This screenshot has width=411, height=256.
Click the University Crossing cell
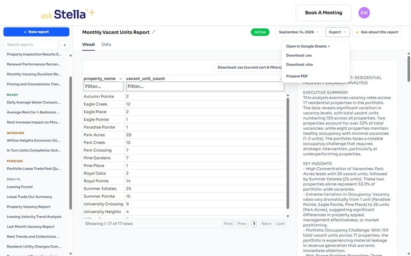click(103, 204)
